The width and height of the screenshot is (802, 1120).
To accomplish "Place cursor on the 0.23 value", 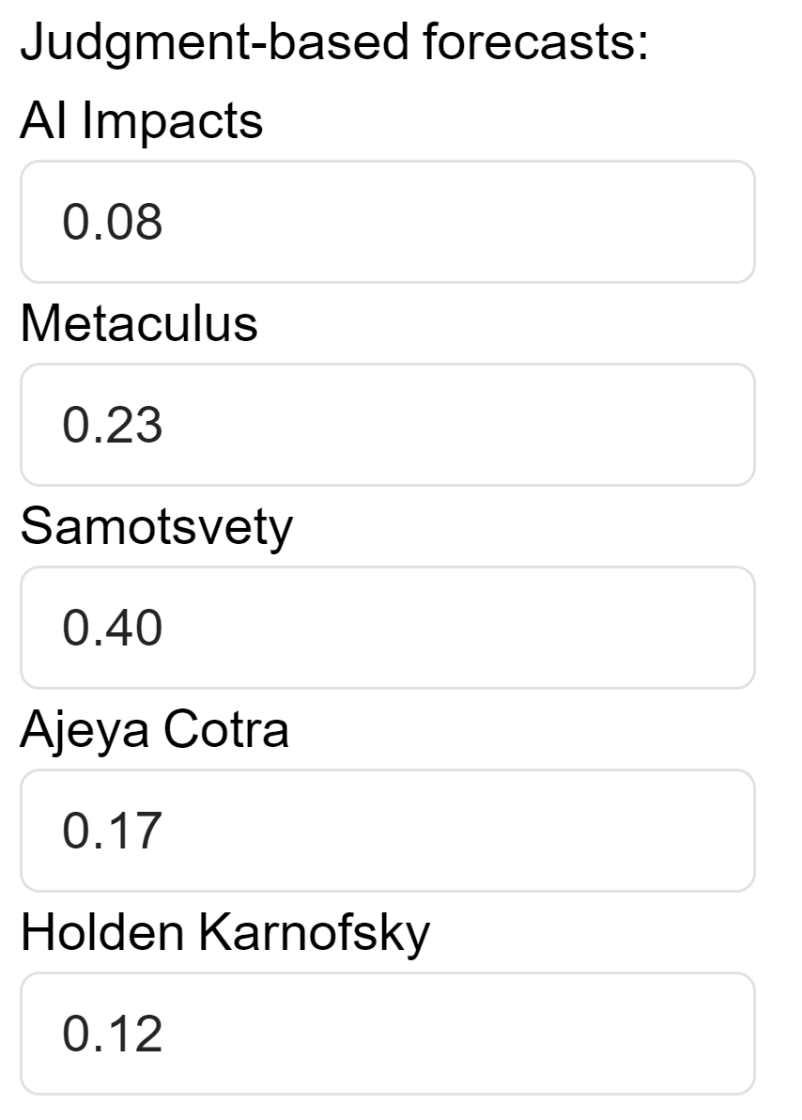I will pos(112,426).
